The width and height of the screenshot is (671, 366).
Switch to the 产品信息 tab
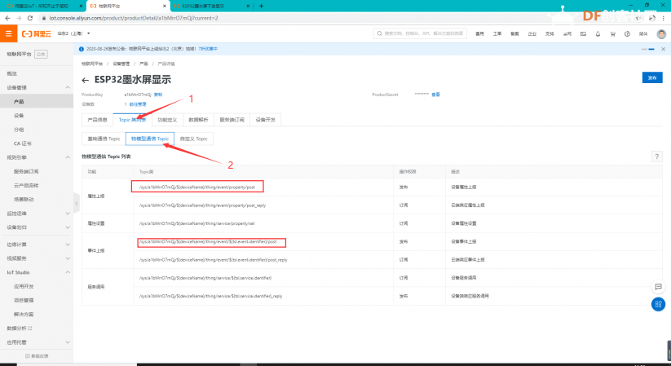click(97, 120)
